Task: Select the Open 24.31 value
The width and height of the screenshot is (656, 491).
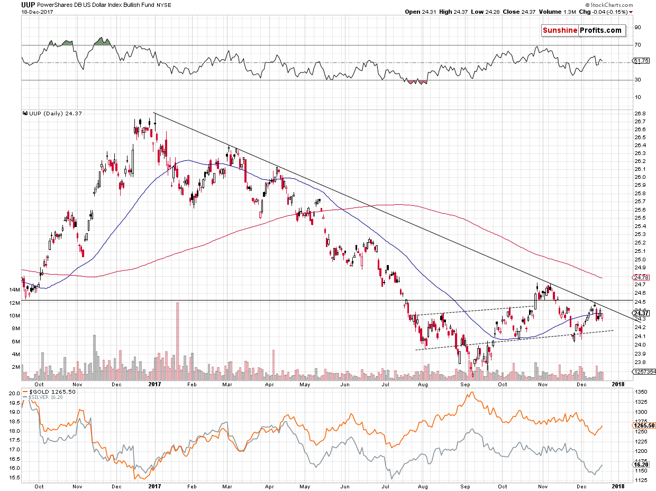Action: (421, 12)
